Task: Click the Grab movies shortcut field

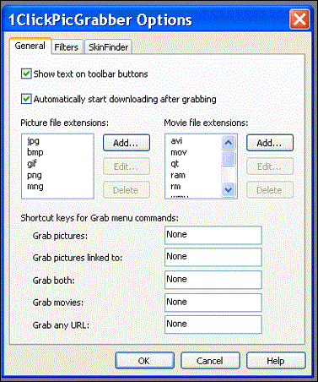Action: [213, 303]
